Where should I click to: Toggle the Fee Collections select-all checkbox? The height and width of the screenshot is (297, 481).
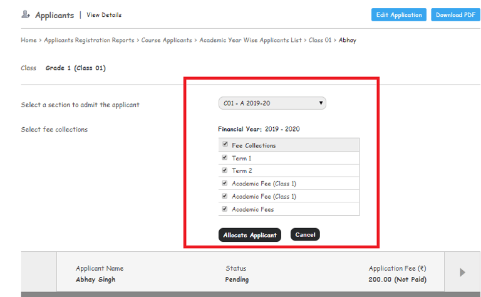pos(225,144)
